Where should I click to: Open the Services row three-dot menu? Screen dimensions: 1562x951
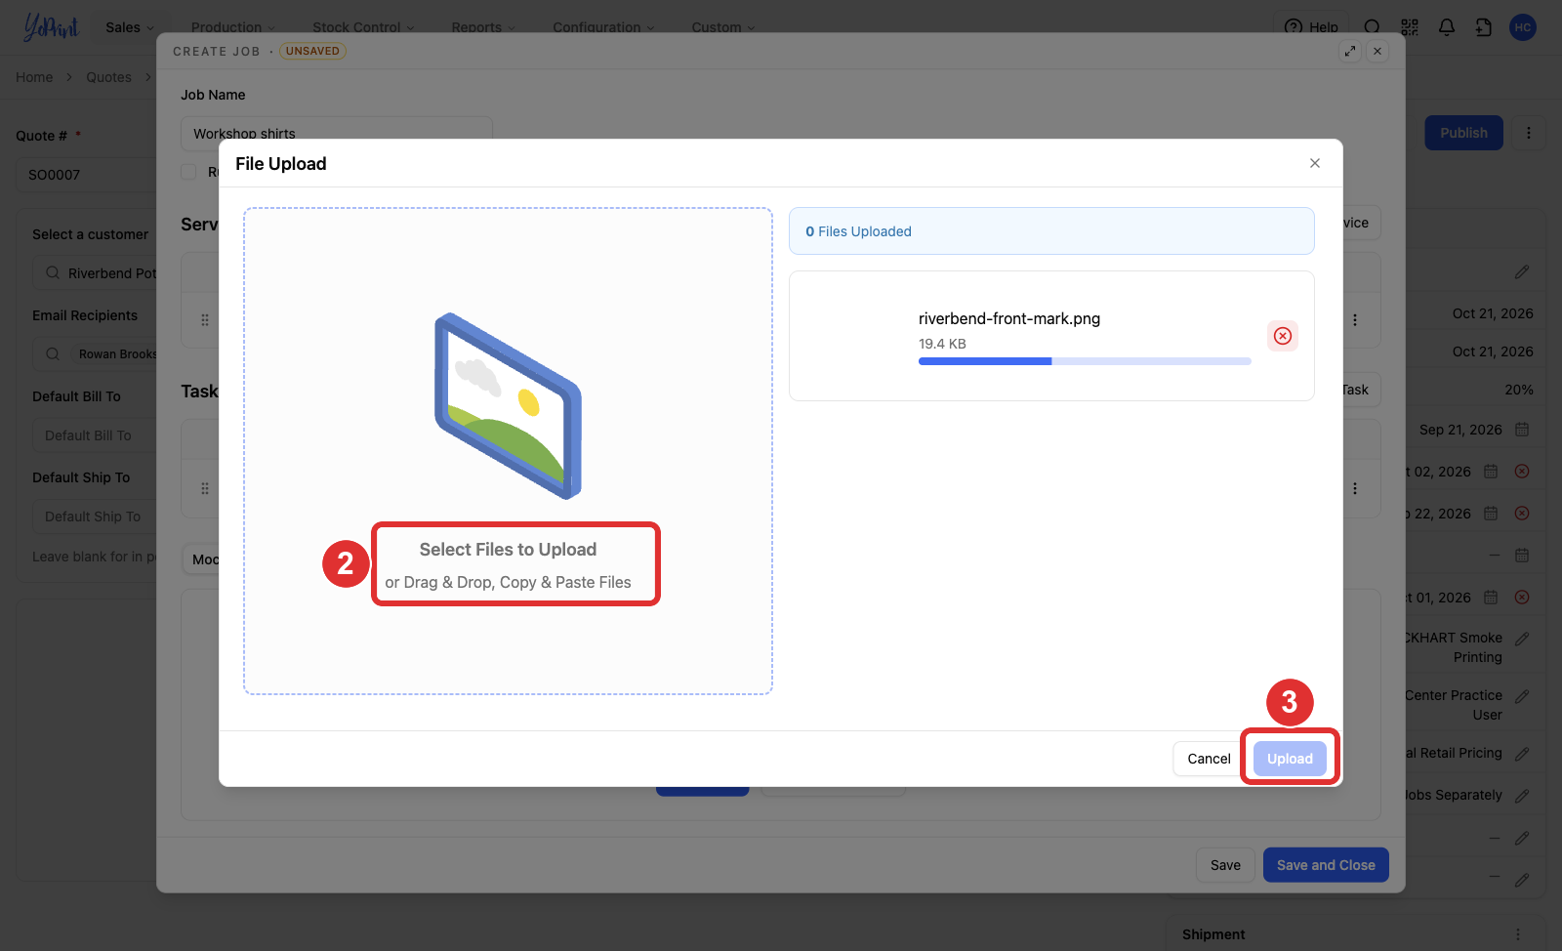pos(1355,319)
